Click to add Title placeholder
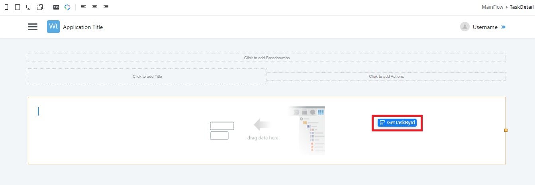 point(147,76)
